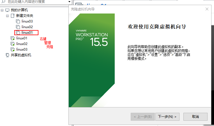
Task: Select linux01 label inside 新建文件夹
Action: pyautogui.click(x=27, y=33)
